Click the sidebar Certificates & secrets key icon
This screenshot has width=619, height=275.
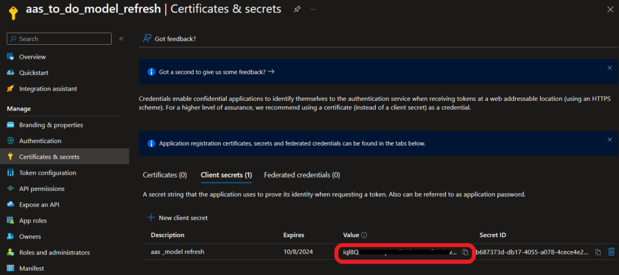[11, 157]
